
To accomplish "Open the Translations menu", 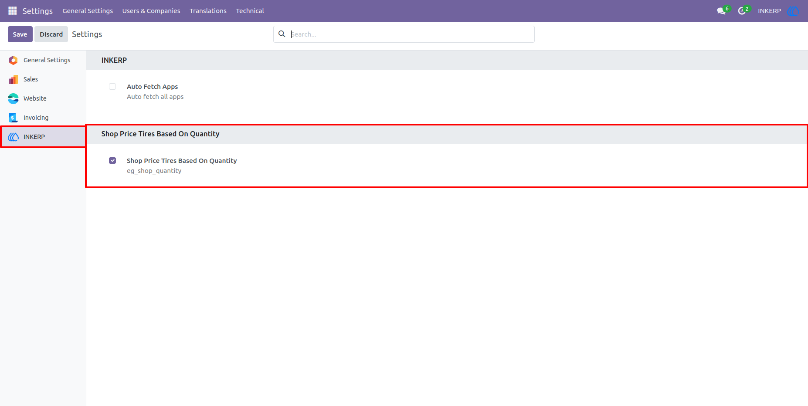I will tap(208, 11).
